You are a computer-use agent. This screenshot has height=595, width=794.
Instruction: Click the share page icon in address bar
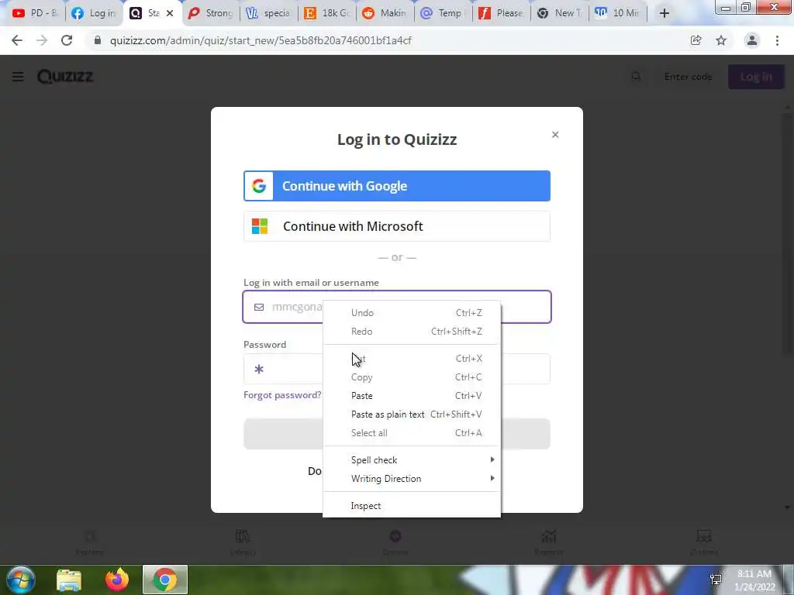point(696,40)
